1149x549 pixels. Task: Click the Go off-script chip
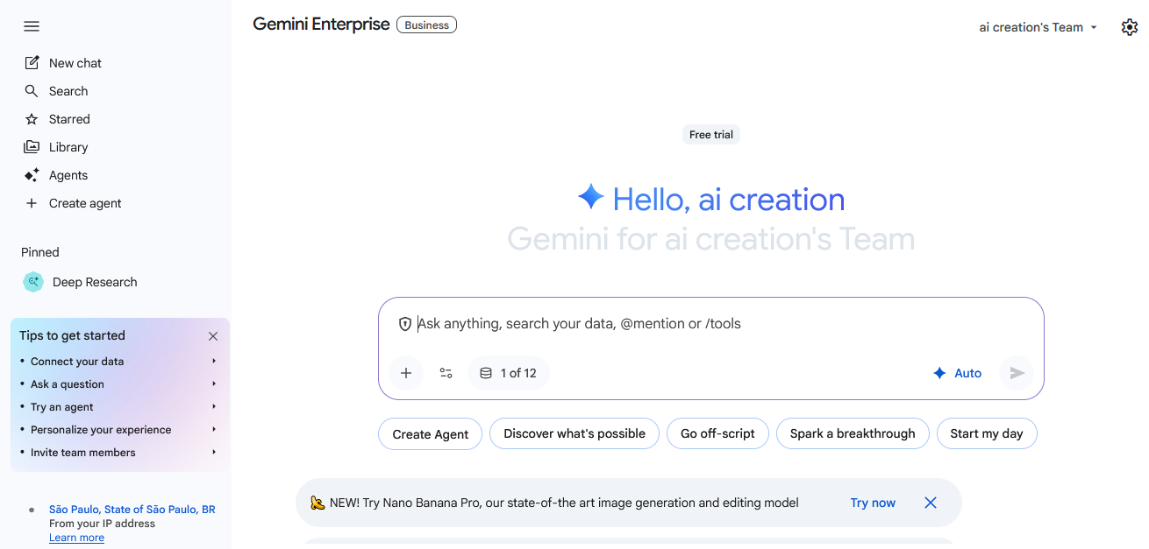click(x=717, y=433)
